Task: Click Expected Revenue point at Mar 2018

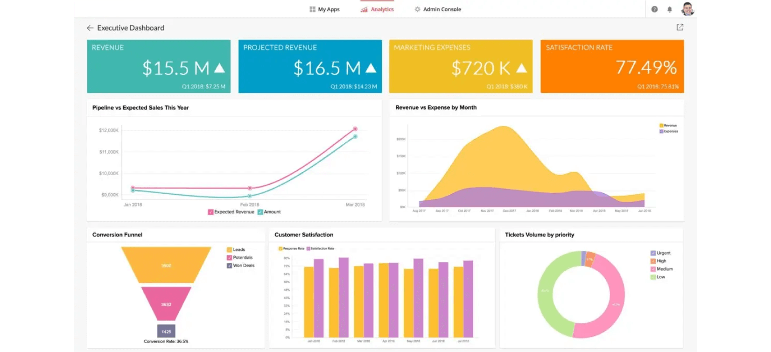Action: (355, 129)
